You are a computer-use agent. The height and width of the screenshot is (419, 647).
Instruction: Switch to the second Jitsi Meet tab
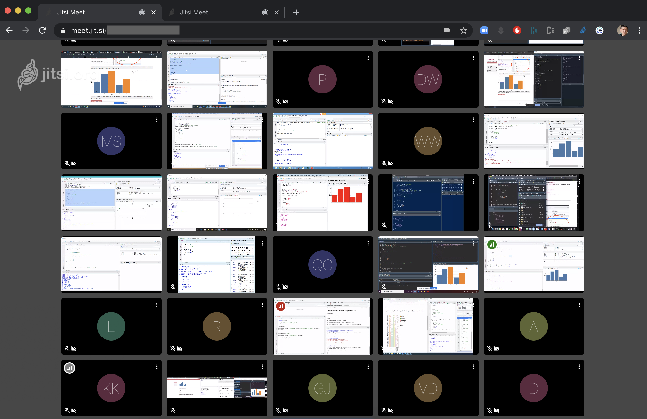click(x=223, y=13)
